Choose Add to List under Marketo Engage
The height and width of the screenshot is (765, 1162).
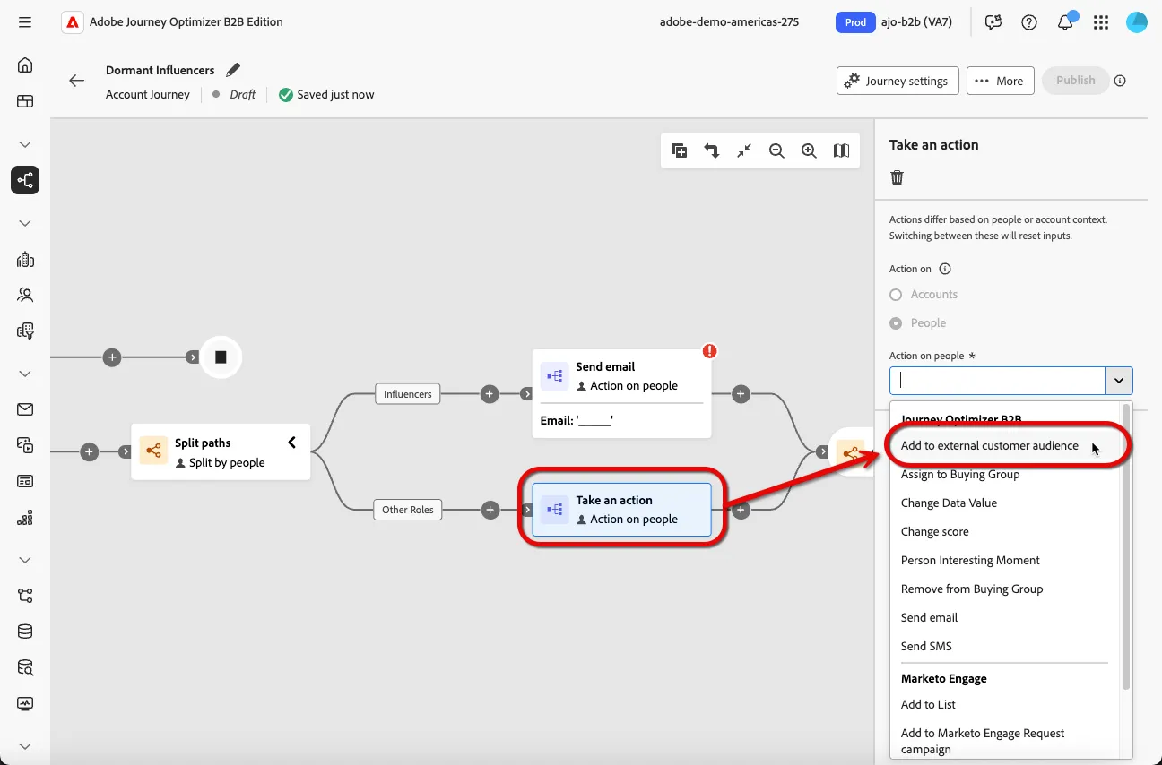(928, 705)
